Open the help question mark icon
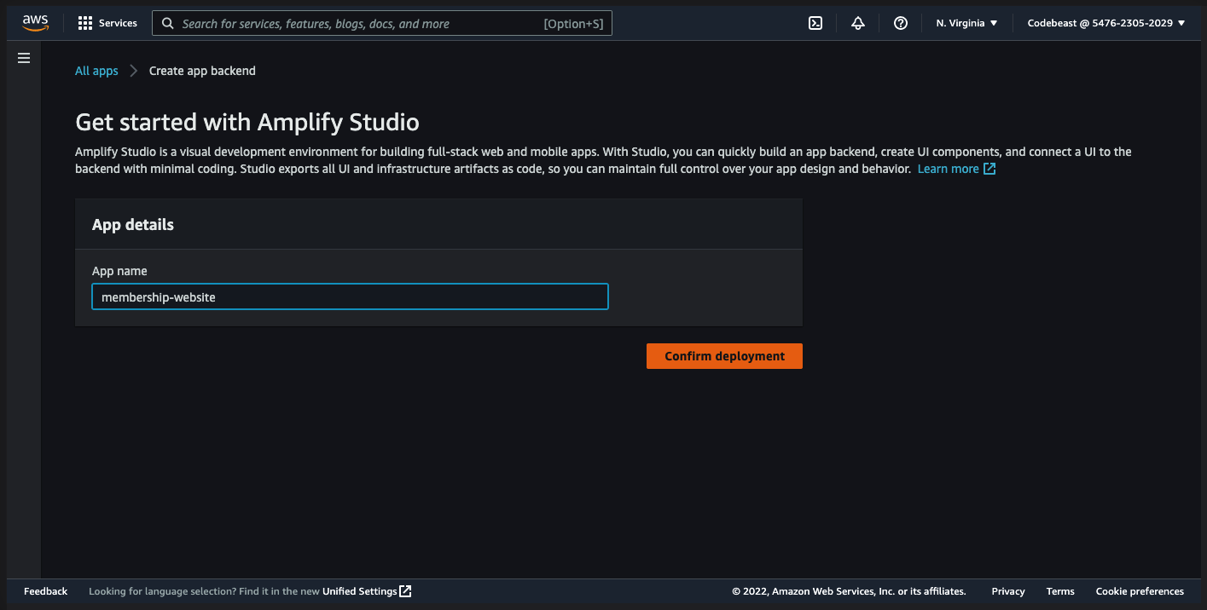The image size is (1207, 610). click(x=901, y=23)
